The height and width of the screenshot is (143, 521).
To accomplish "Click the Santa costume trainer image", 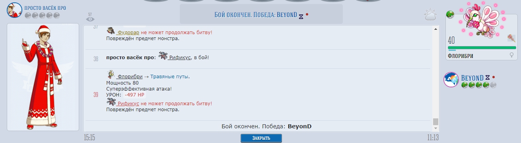I will coord(43,76).
